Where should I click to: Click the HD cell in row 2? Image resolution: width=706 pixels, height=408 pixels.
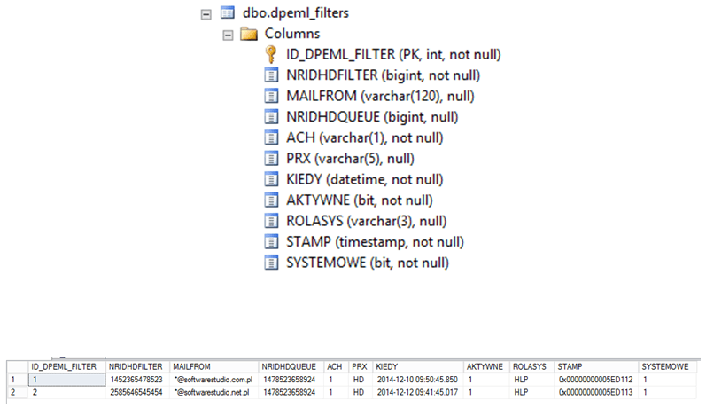tap(361, 392)
